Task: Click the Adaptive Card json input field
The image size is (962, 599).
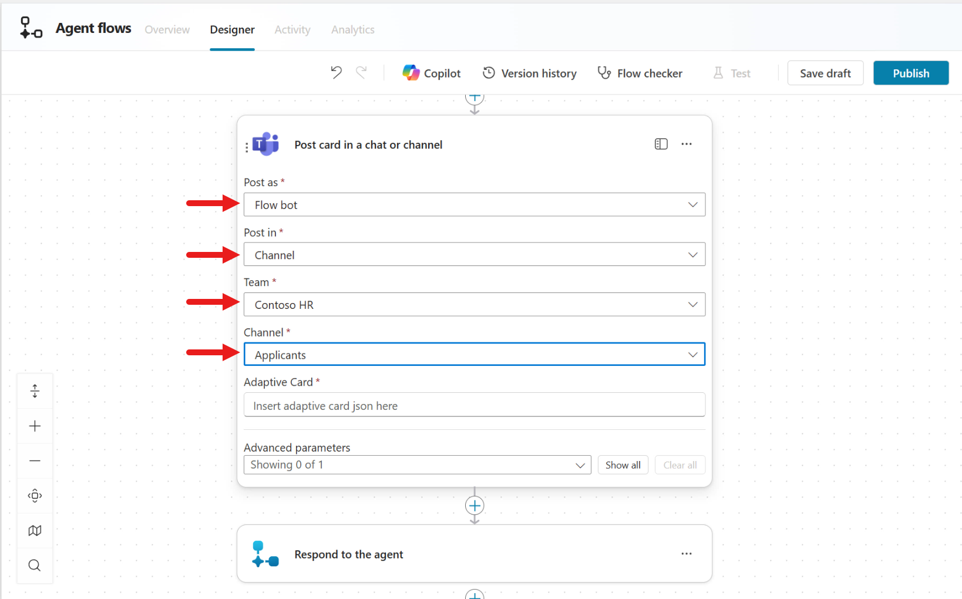Action: [x=474, y=405]
